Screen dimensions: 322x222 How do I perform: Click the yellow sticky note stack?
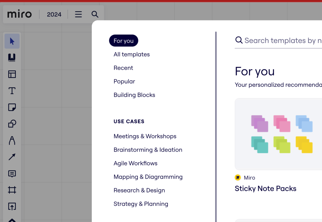point(304,145)
